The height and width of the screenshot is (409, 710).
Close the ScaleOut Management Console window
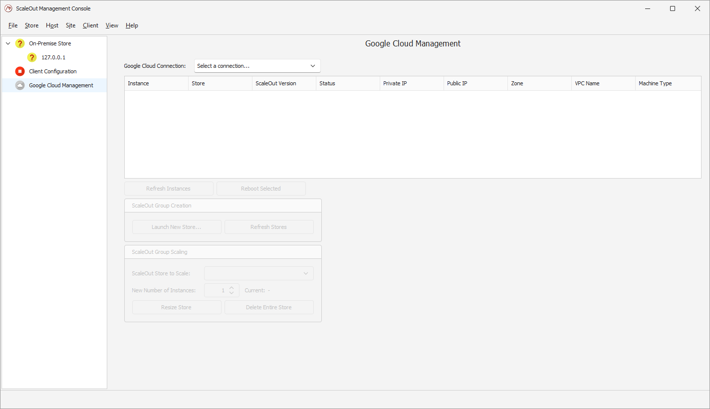pyautogui.click(x=698, y=8)
